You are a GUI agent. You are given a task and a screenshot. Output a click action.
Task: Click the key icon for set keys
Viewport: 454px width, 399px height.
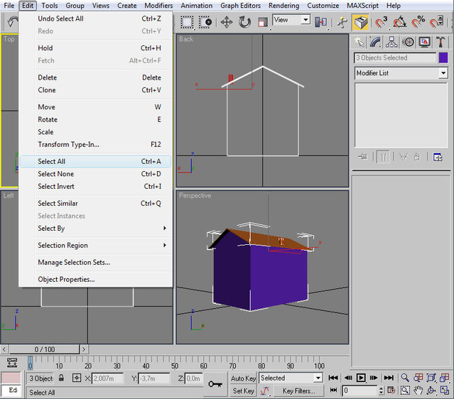click(215, 384)
